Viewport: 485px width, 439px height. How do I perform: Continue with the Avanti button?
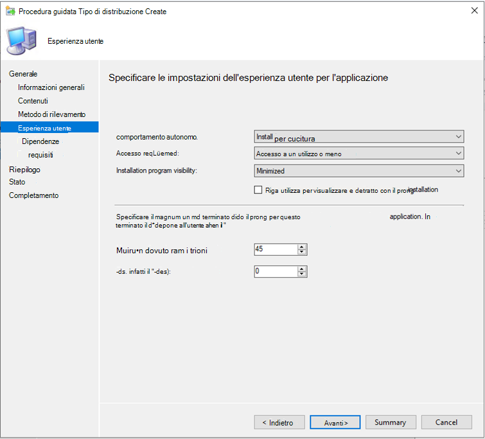(x=335, y=422)
